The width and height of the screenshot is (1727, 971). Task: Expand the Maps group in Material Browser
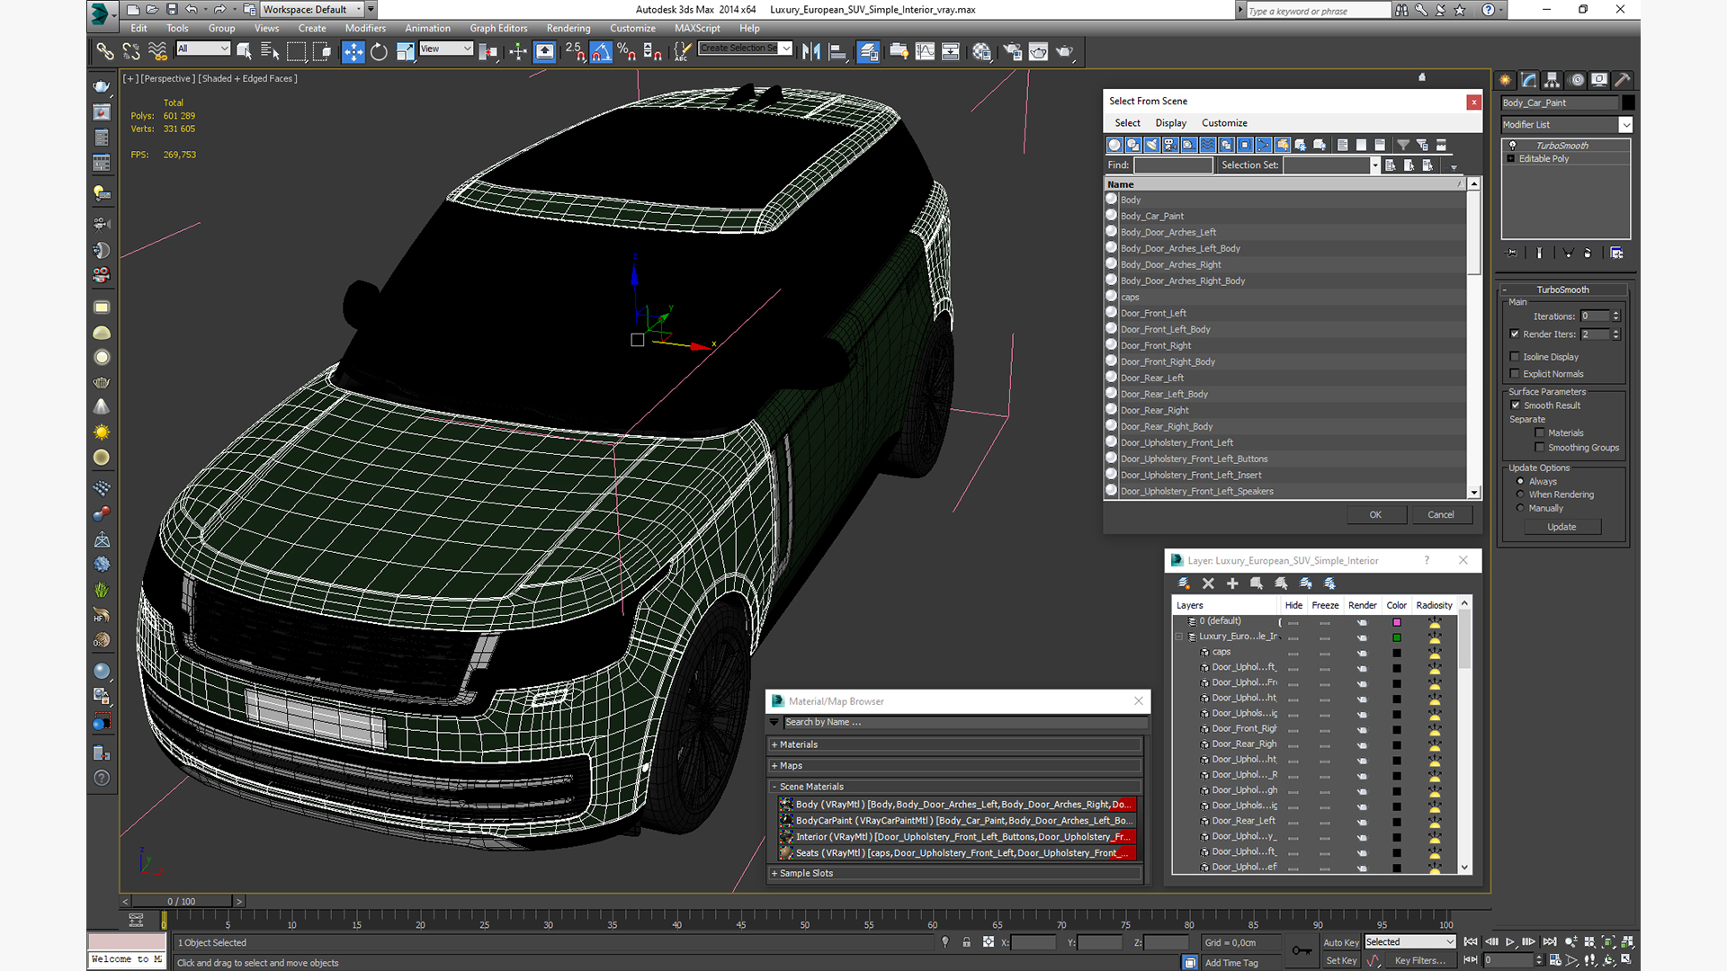774,766
